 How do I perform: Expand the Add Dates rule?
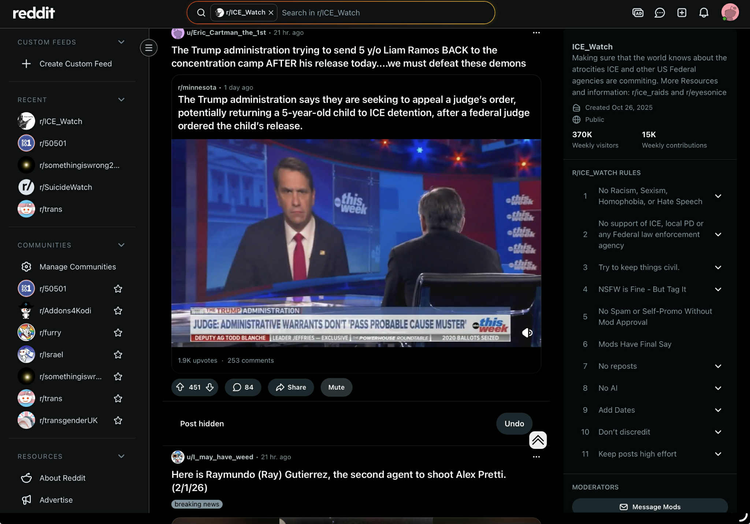718,410
